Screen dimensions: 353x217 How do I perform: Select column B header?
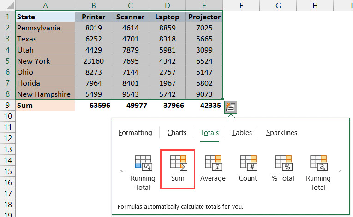click(93, 5)
